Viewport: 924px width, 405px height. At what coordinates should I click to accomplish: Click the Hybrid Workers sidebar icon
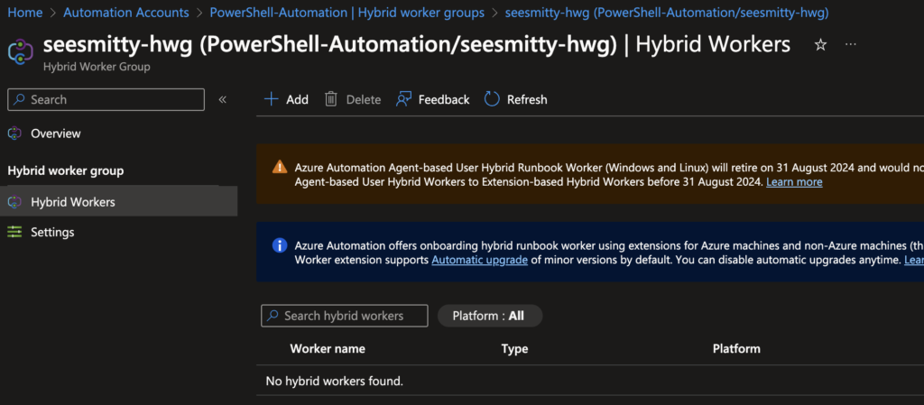14,202
